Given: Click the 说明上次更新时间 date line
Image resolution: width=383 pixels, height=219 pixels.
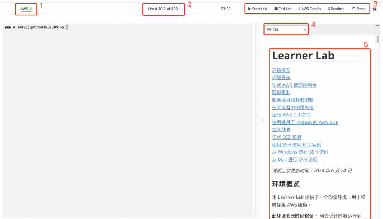Looking at the screenshot, I should coord(312,170).
